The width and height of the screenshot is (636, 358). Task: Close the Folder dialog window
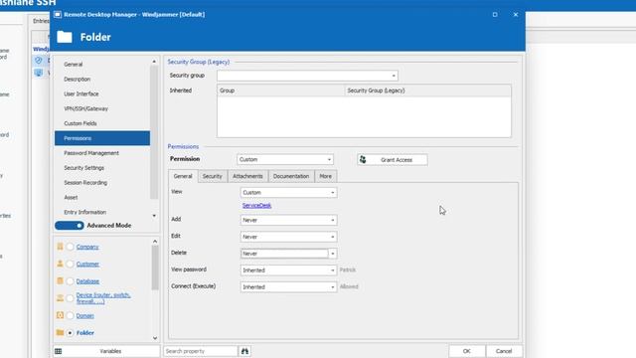coord(516,15)
